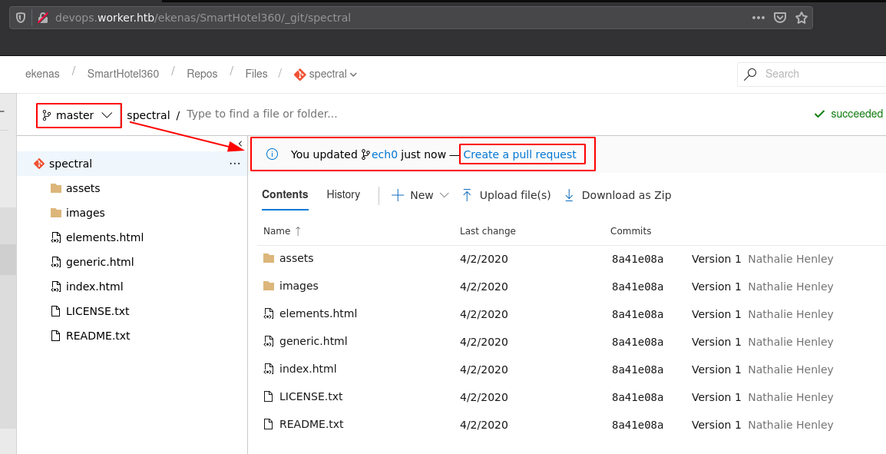Open the ech0 branch link

(x=384, y=154)
